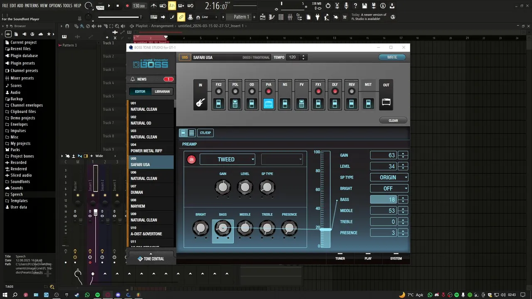This screenshot has width=532, height=299.
Task: Click the microphone recording icon in toolbar
Action: tap(346, 6)
